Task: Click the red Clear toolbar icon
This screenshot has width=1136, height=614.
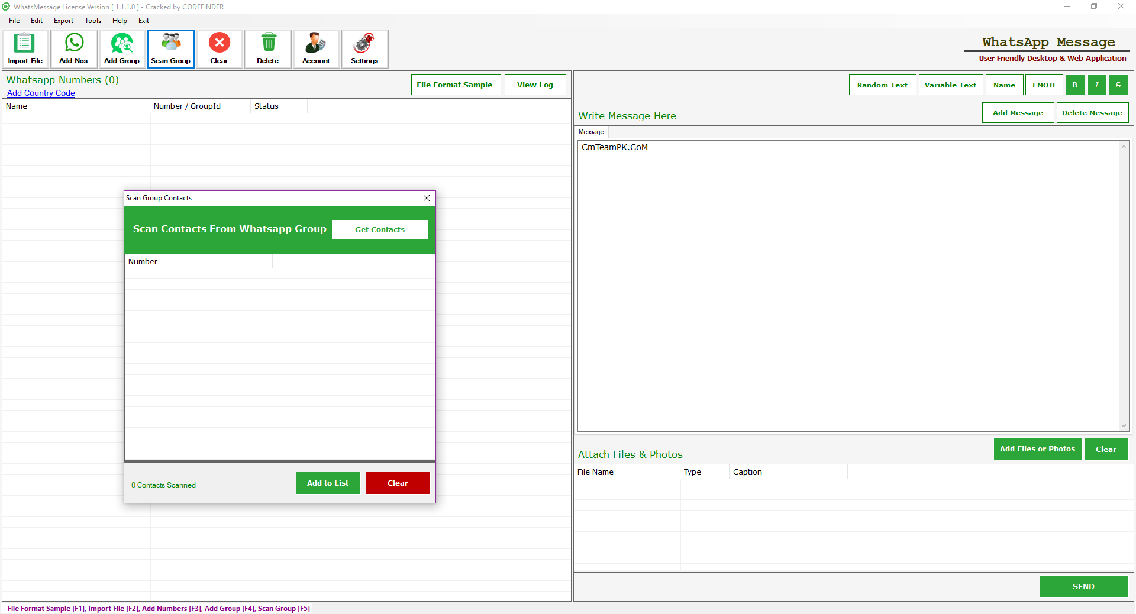Action: (220, 49)
